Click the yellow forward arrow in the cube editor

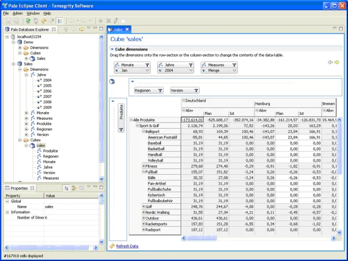337,62
